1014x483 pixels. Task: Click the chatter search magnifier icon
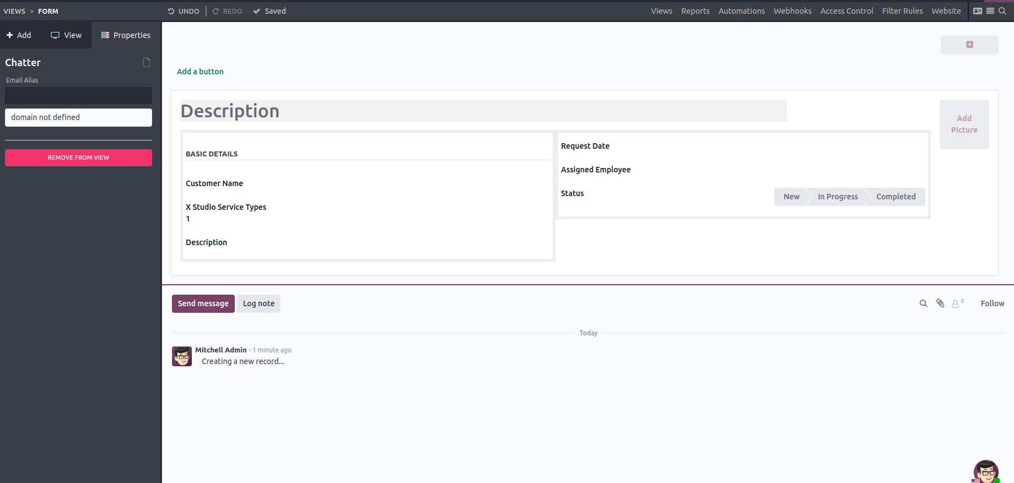[x=924, y=303]
